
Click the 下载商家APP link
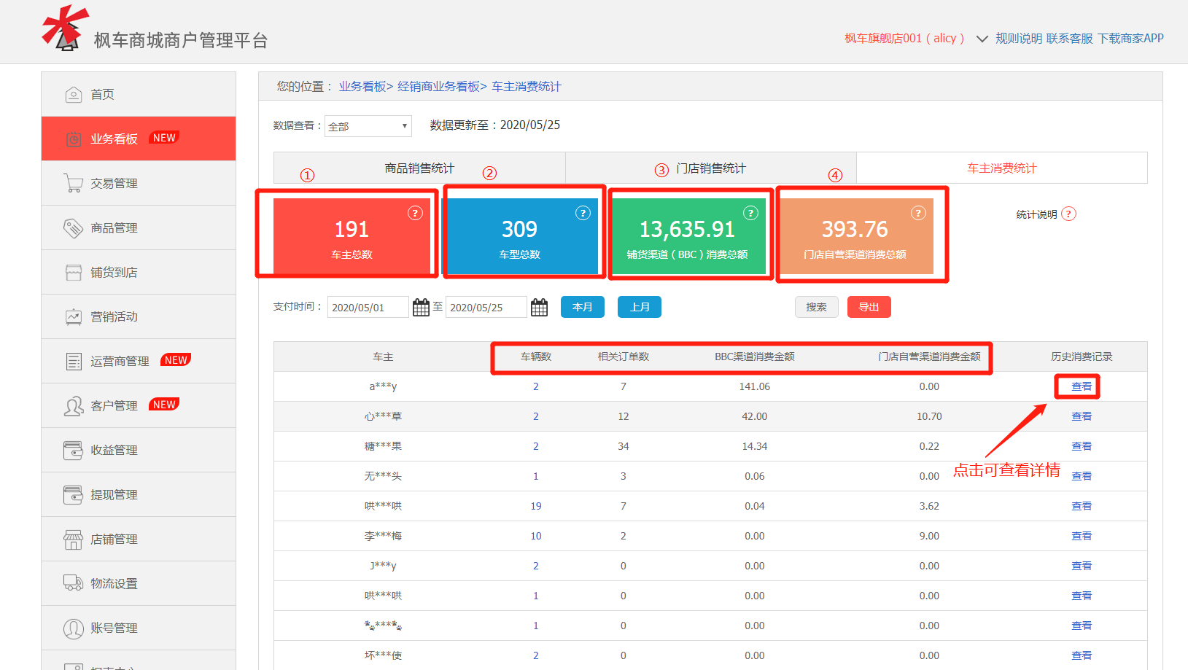tap(1130, 39)
